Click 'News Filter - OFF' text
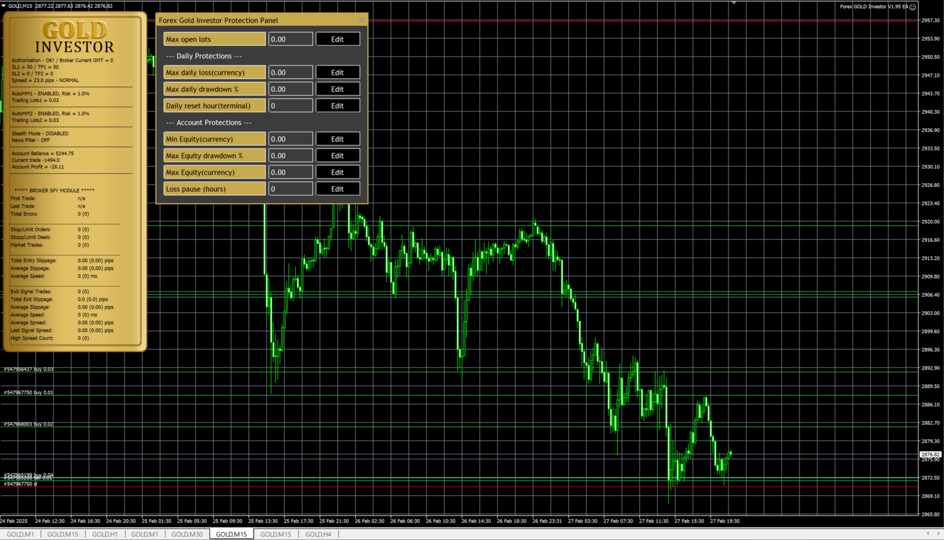This screenshot has width=944, height=540. [x=31, y=140]
